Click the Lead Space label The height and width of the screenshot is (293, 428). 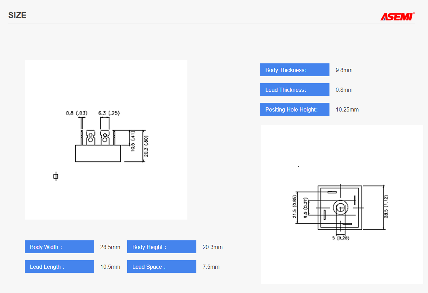pos(162,267)
